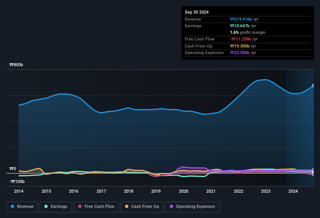Select the 2020 x-axis label

click(x=184, y=191)
